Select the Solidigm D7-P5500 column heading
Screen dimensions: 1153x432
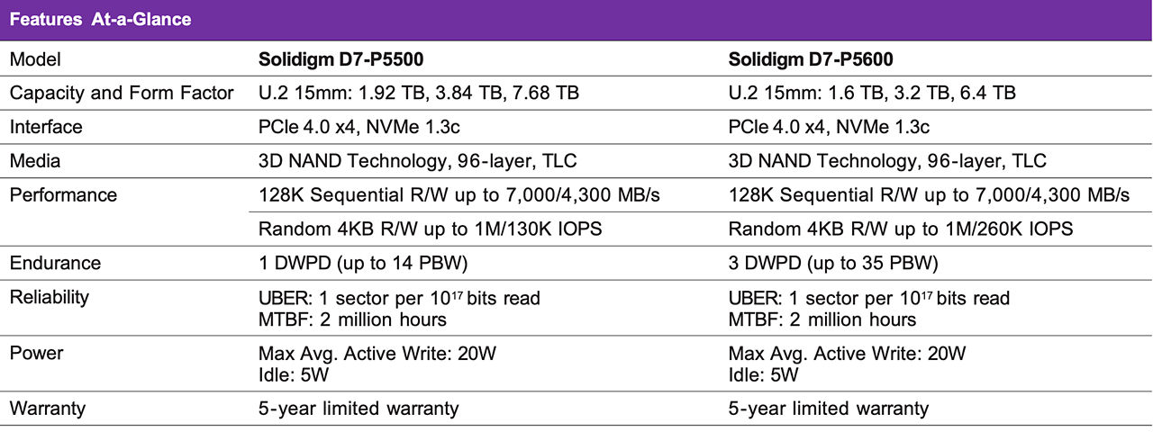coord(341,60)
